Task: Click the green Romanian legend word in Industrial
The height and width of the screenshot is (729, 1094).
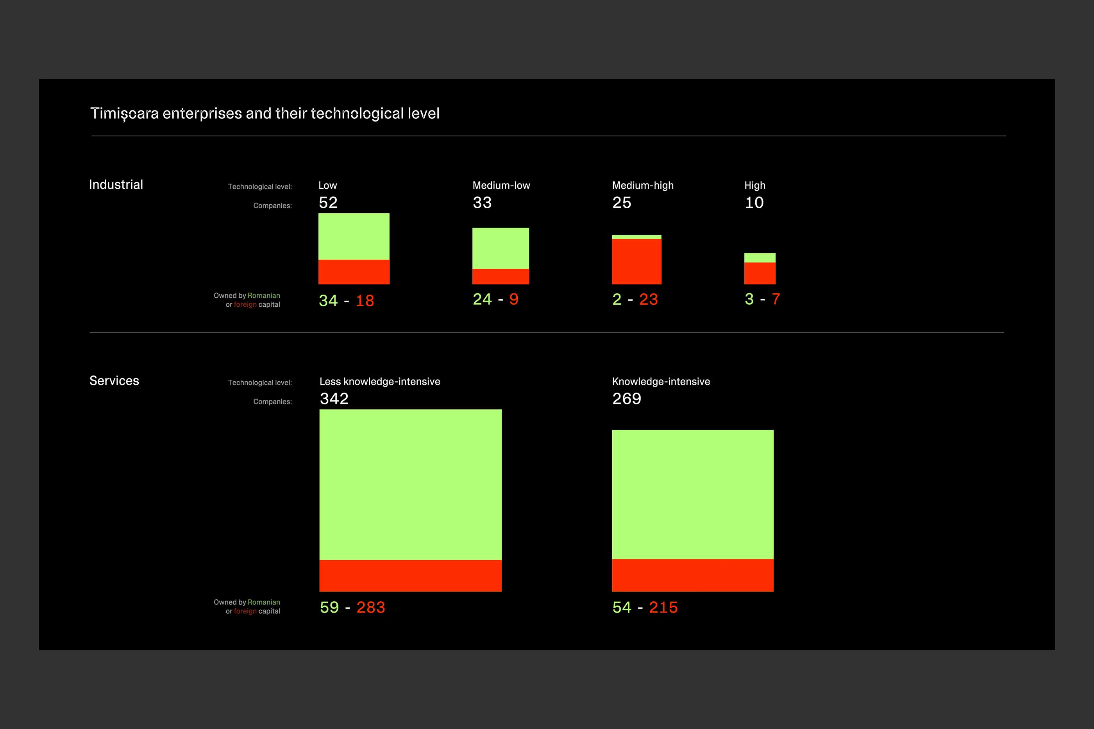Action: [x=264, y=296]
